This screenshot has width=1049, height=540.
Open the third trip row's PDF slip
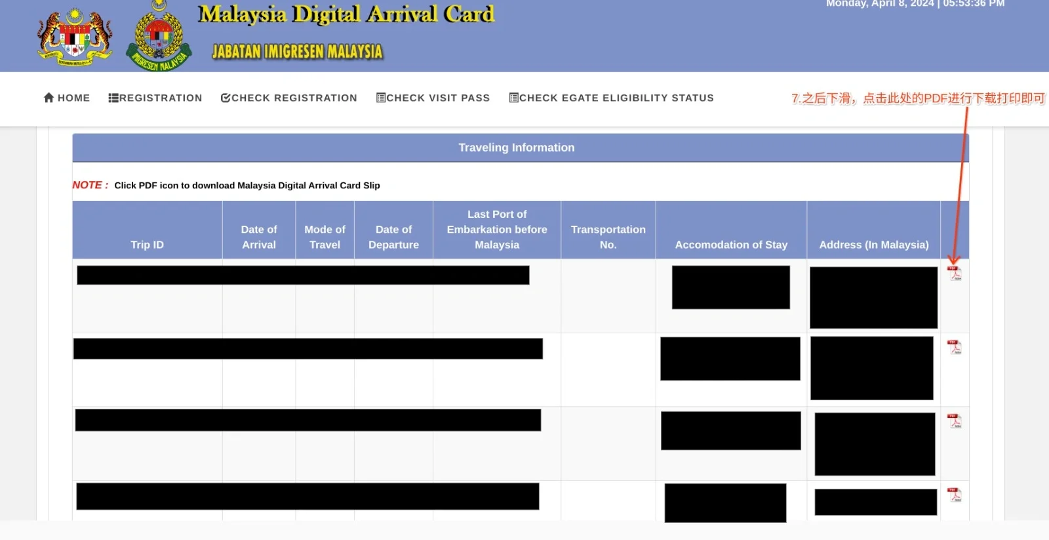pyautogui.click(x=955, y=421)
